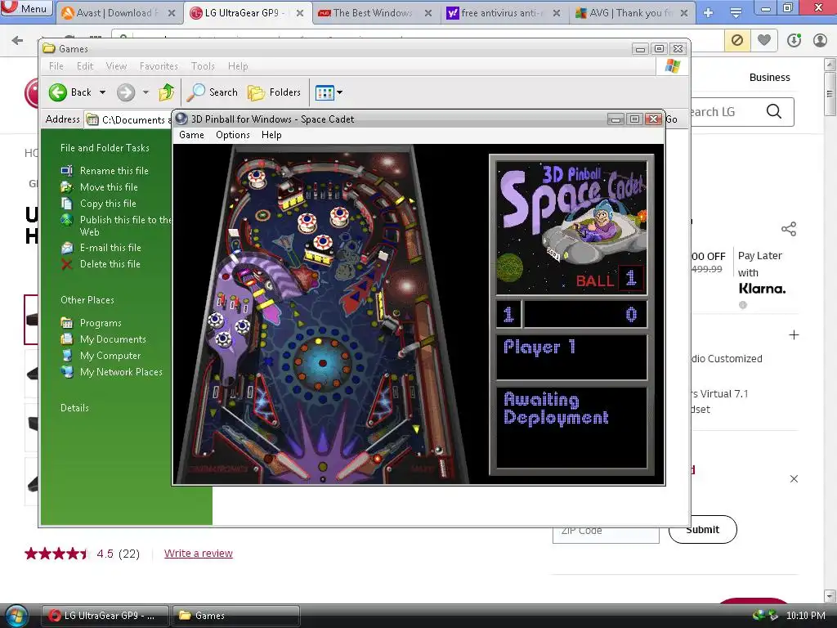Toggle the Folders pane button
The image size is (837, 628).
click(275, 92)
